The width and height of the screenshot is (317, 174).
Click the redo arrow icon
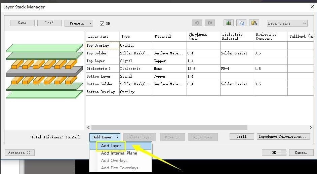click(x=210, y=23)
